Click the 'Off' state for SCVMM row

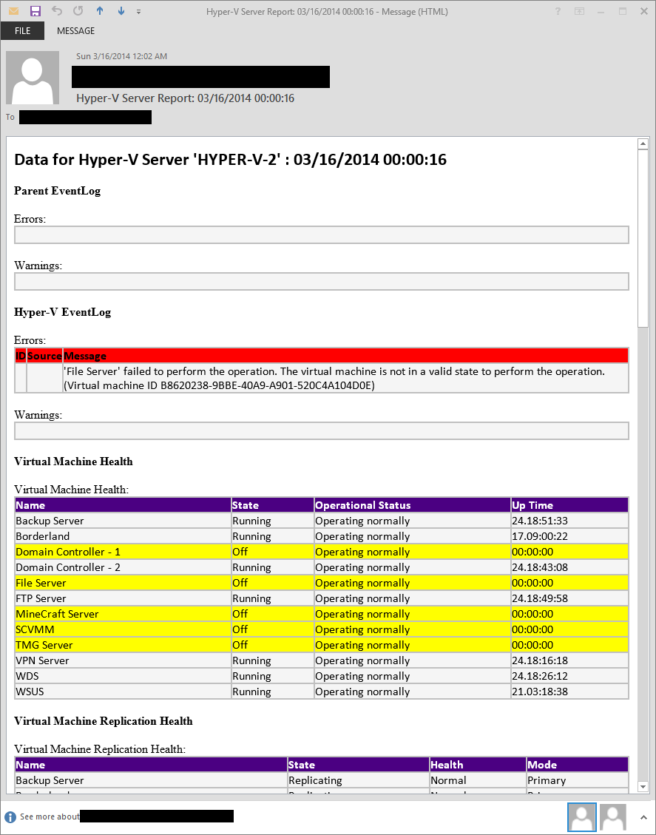tap(240, 629)
